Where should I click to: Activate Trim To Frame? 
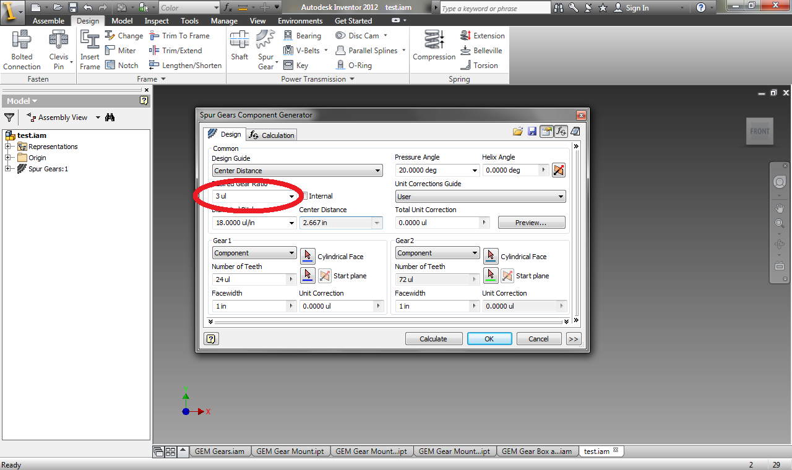pos(179,36)
